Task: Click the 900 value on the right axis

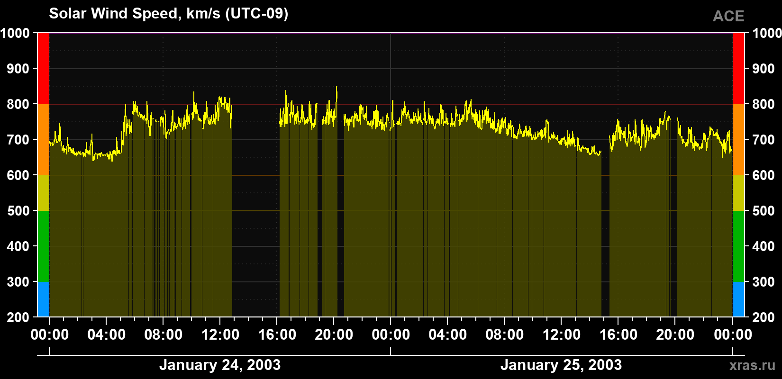Action: 764,69
